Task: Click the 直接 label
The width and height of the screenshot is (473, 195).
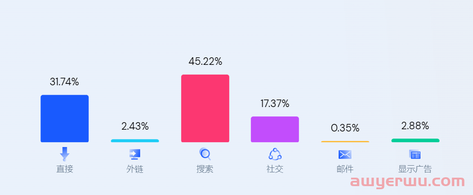Action: click(x=65, y=169)
